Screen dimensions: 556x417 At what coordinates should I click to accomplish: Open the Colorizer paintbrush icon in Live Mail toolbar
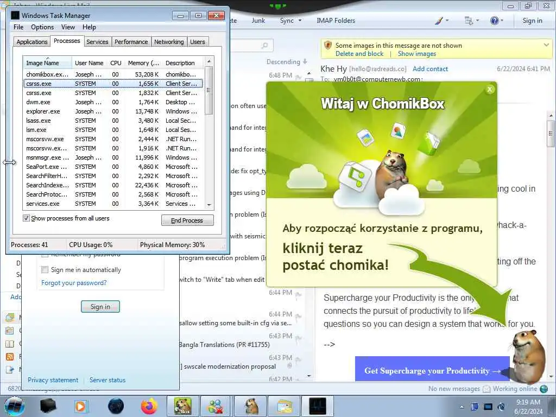click(x=439, y=21)
